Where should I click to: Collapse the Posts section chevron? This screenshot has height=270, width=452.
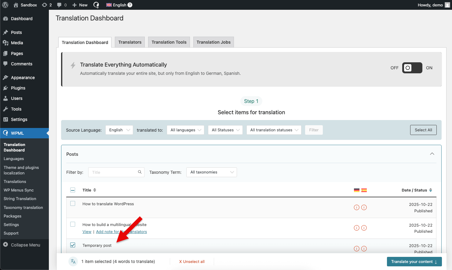(432, 154)
